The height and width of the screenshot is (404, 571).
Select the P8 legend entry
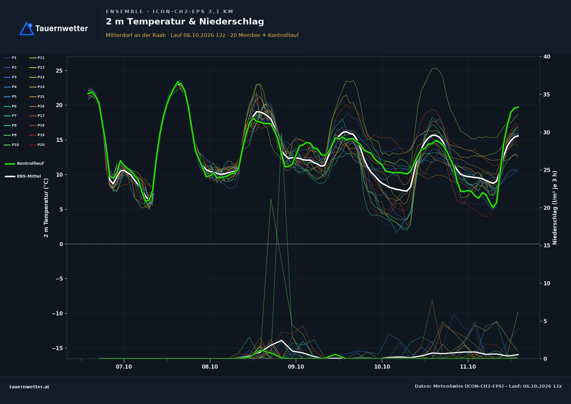[x=10, y=125]
